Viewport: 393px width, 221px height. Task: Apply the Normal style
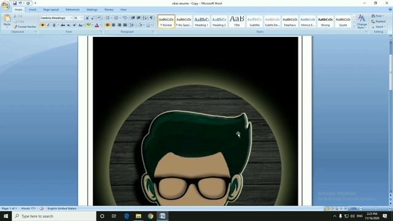[x=166, y=21]
